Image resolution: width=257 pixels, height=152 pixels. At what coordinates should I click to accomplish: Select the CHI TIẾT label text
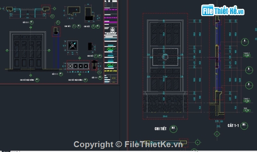(x=161, y=129)
